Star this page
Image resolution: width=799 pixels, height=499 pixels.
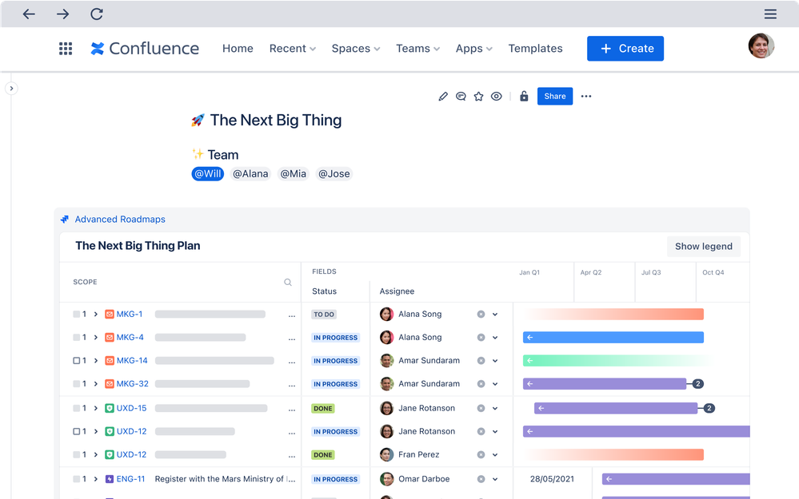point(478,96)
